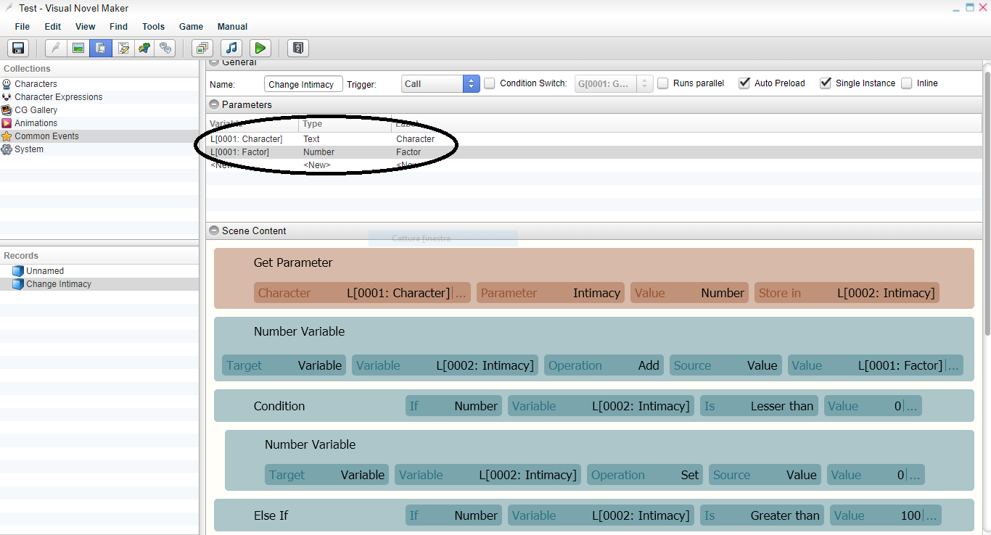991x535 pixels.
Task: Open the Game menu
Action: coord(191,27)
